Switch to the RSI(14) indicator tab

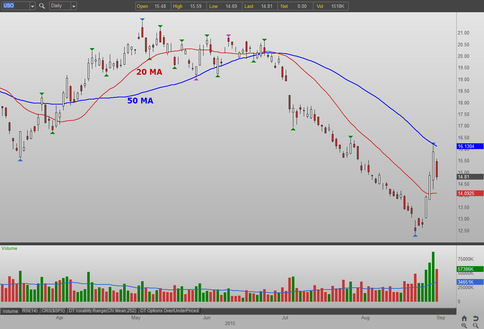tap(30, 311)
